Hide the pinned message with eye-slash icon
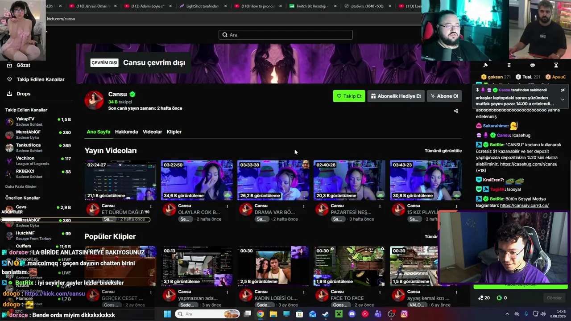The height and width of the screenshot is (321, 571). (563, 90)
